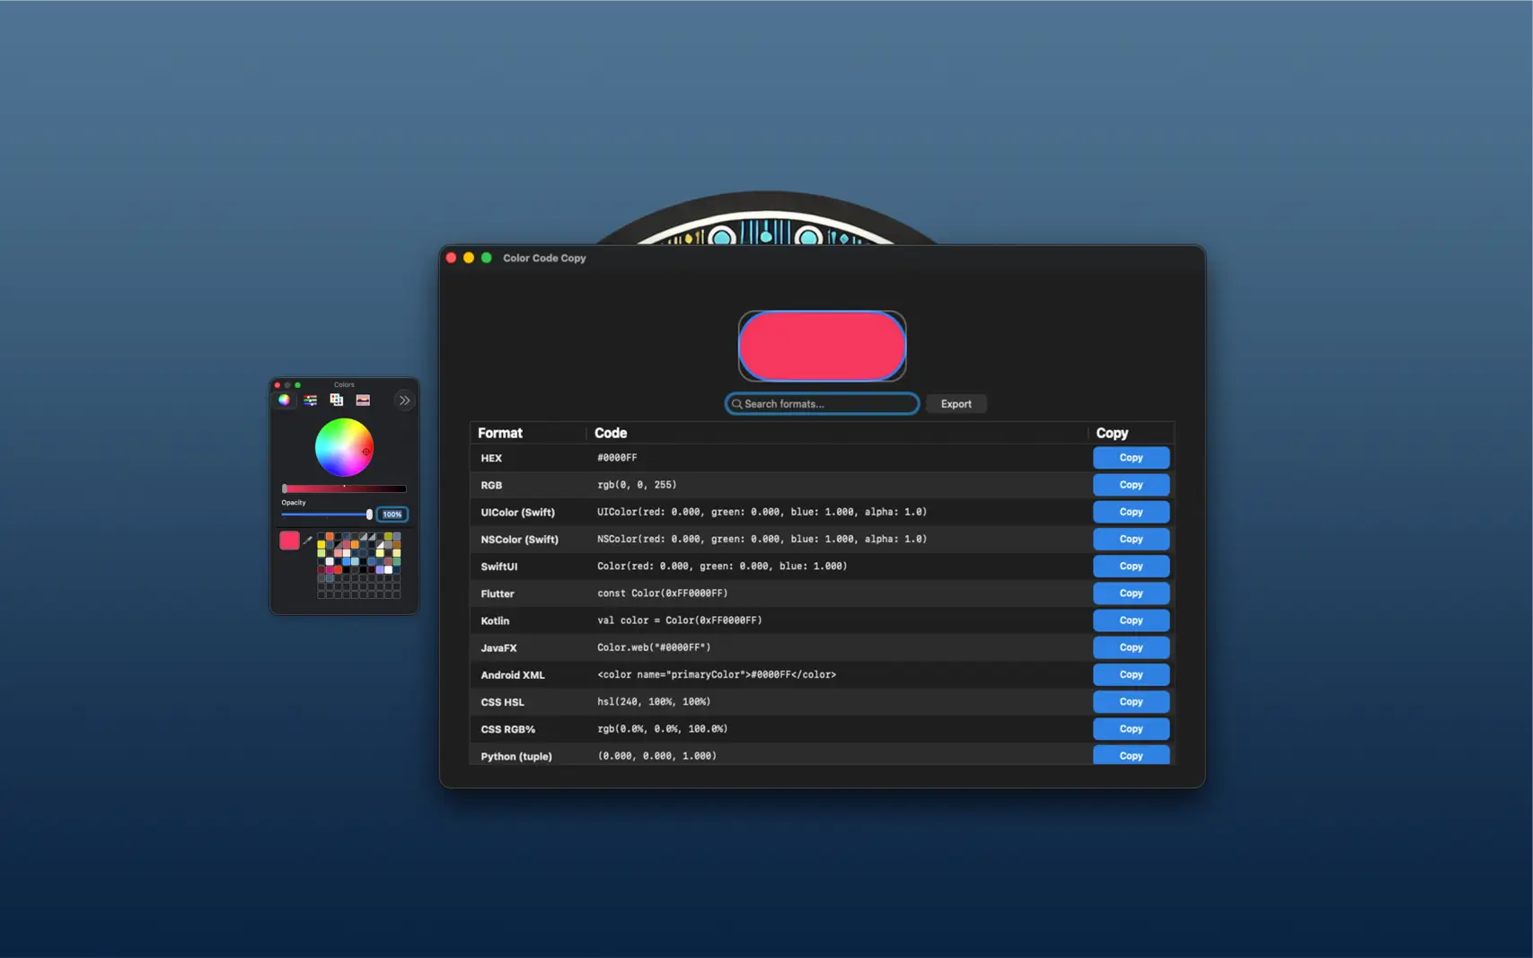Copy the NSColor (Swift) code
Viewport: 1533px width, 958px height.
[x=1131, y=539]
